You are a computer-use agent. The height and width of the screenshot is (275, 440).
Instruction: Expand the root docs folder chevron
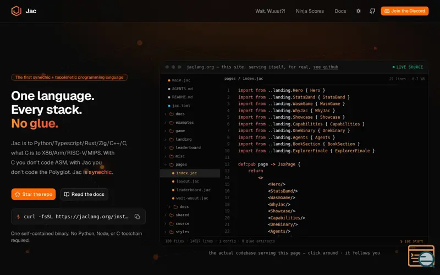click(x=166, y=114)
